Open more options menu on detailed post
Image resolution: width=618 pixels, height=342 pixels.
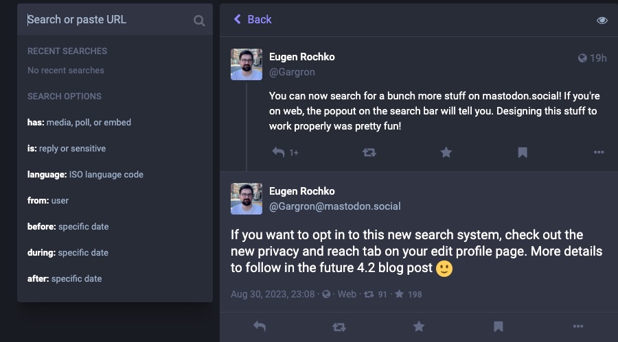(x=578, y=327)
